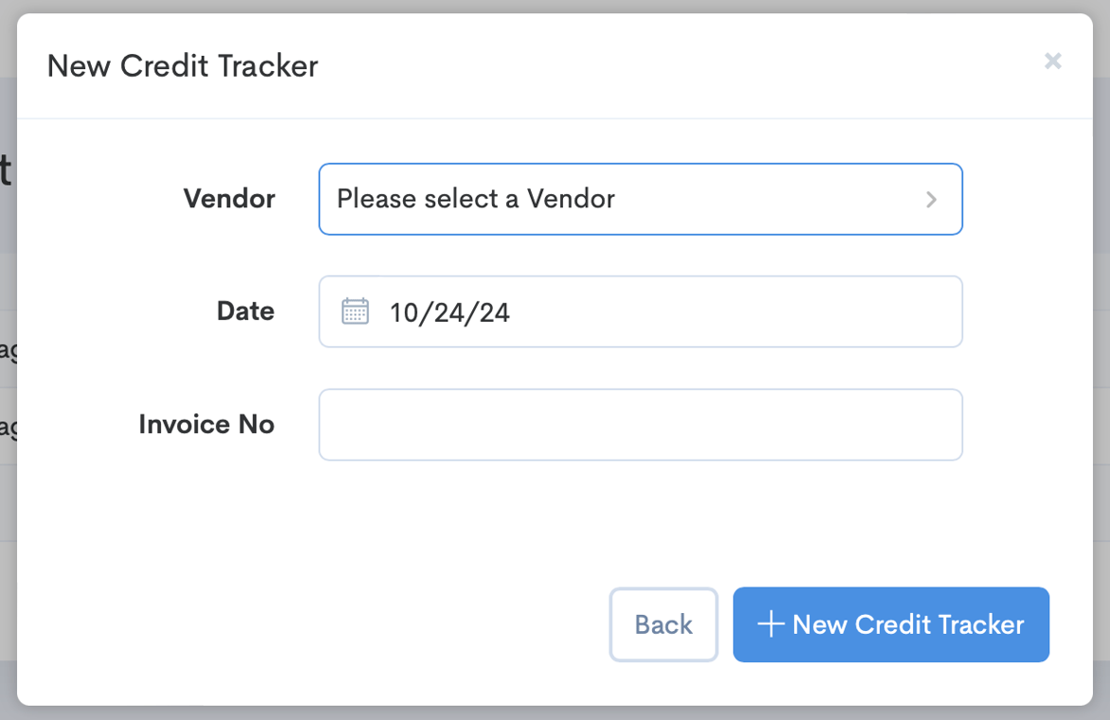Open the date picker via the calendar icon
Viewport: 1110px width, 720px height.
[x=355, y=310]
